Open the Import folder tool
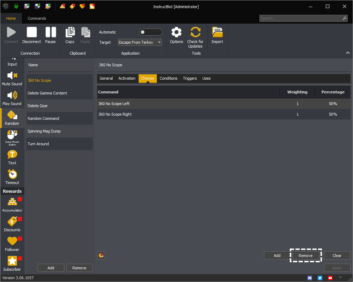 pyautogui.click(x=217, y=35)
